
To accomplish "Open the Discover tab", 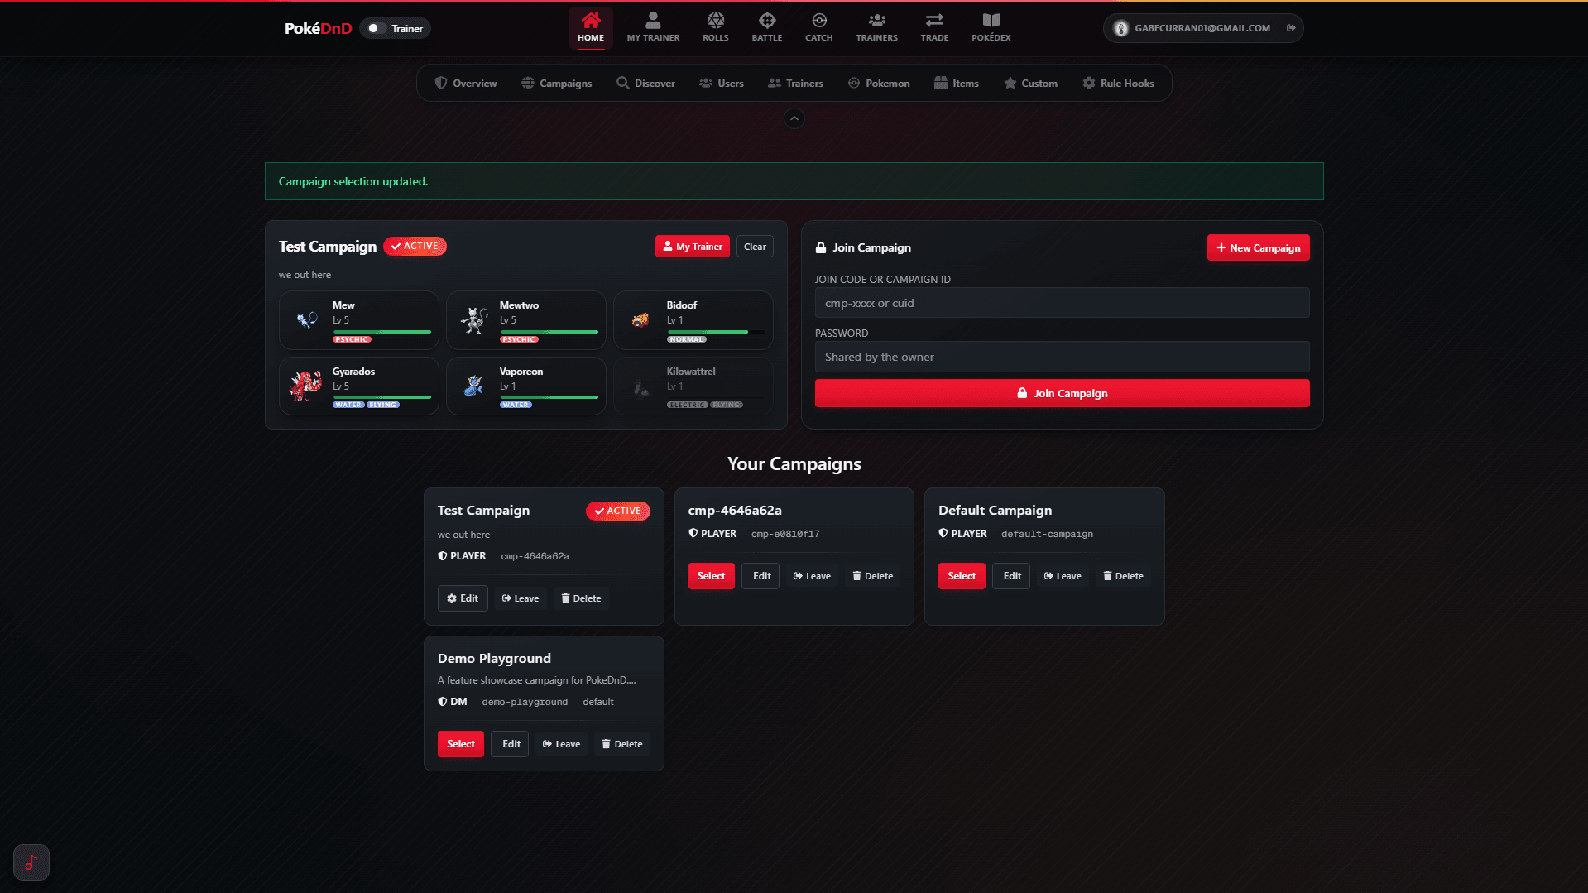I will pyautogui.click(x=645, y=84).
